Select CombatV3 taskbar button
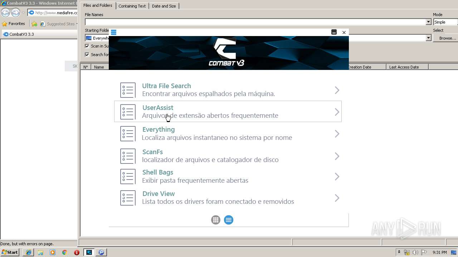Viewport: 458px width, 257px height. coord(89,252)
